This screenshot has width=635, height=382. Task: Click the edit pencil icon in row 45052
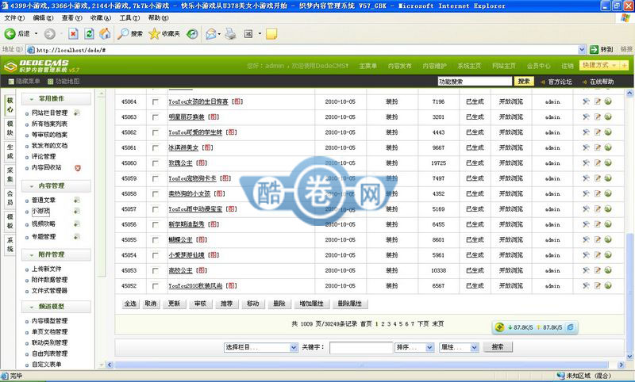[598, 286]
